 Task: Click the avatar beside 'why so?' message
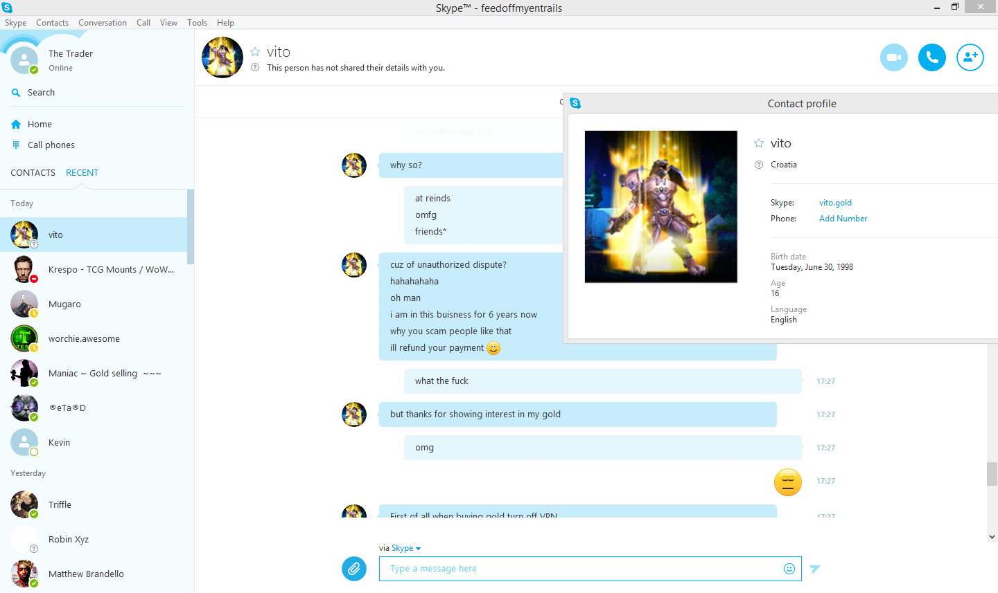point(354,165)
